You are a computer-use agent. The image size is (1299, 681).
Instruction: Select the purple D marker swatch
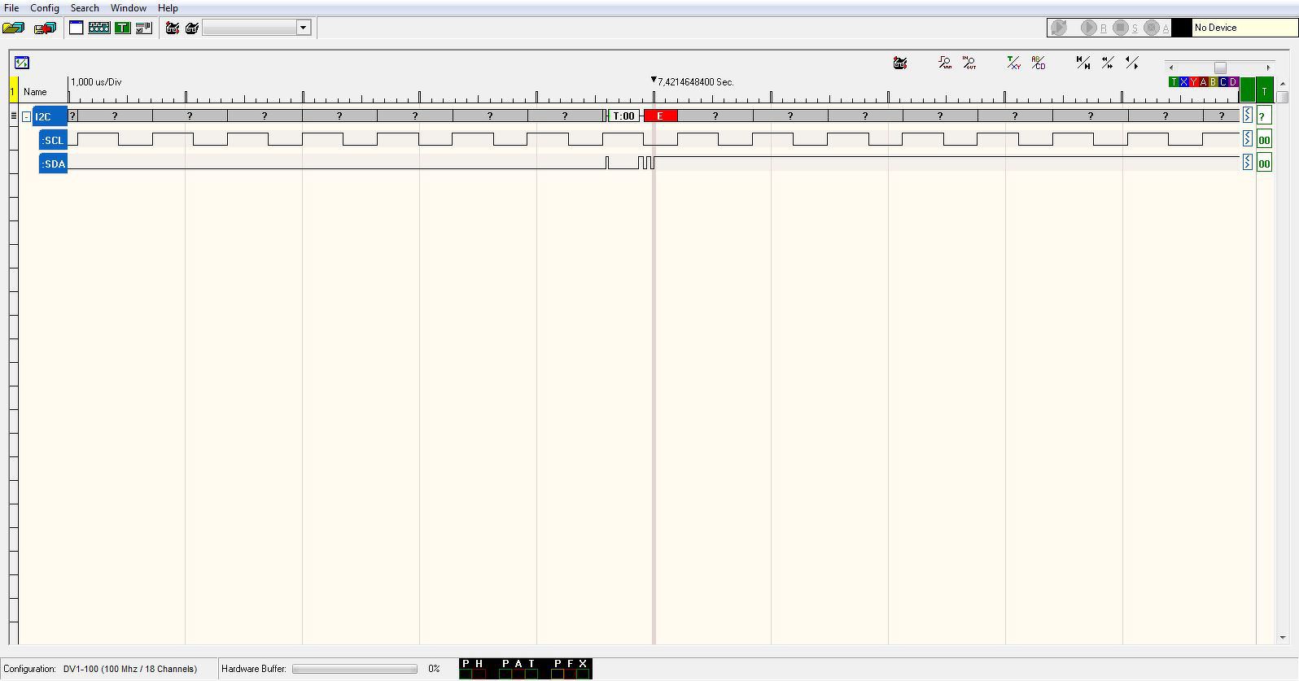pos(1233,82)
